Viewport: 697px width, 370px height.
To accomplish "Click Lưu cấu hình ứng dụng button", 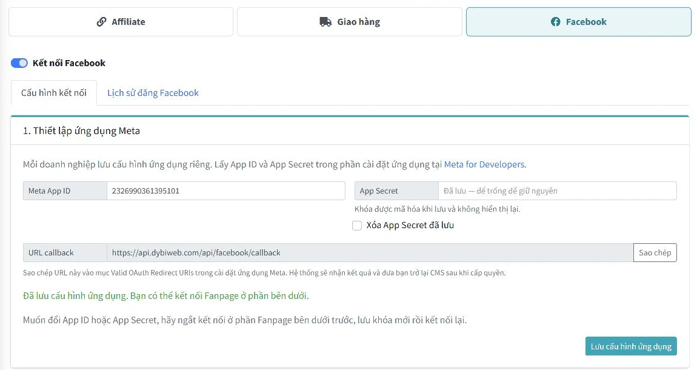I will pos(631,346).
